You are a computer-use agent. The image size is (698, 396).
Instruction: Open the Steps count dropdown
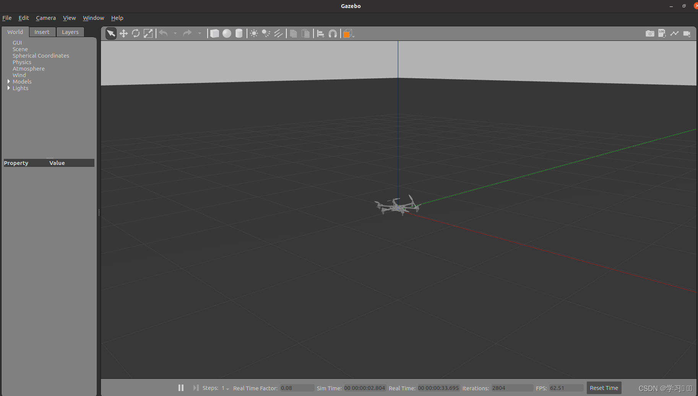pos(225,388)
